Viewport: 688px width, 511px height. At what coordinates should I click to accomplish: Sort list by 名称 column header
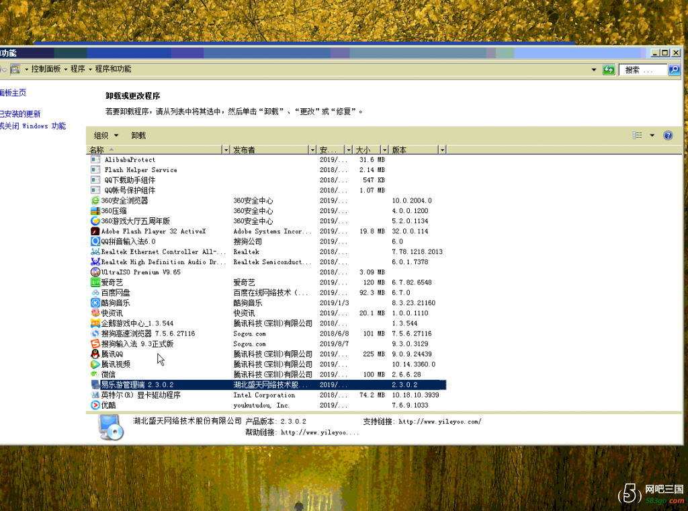coord(155,150)
